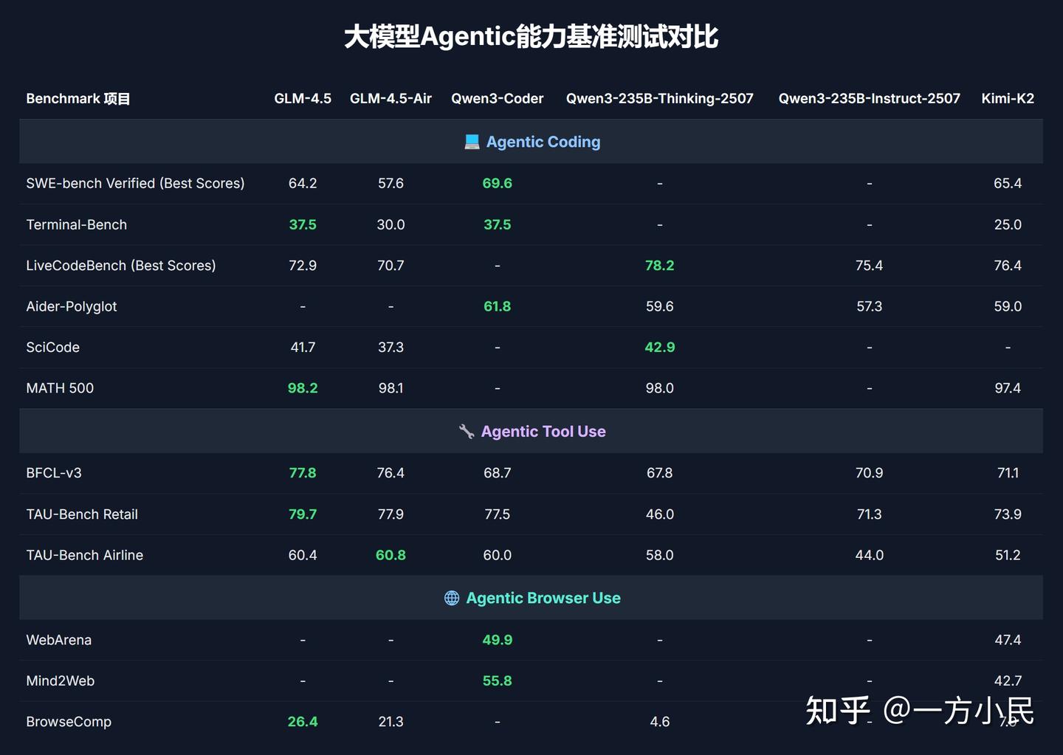Click the wrench icon beside Agentic Tool Use
This screenshot has width=1063, height=755.
pos(465,431)
